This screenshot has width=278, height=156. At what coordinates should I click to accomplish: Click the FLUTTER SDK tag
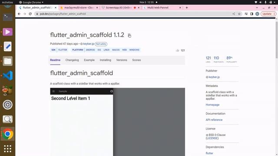(63, 50)
